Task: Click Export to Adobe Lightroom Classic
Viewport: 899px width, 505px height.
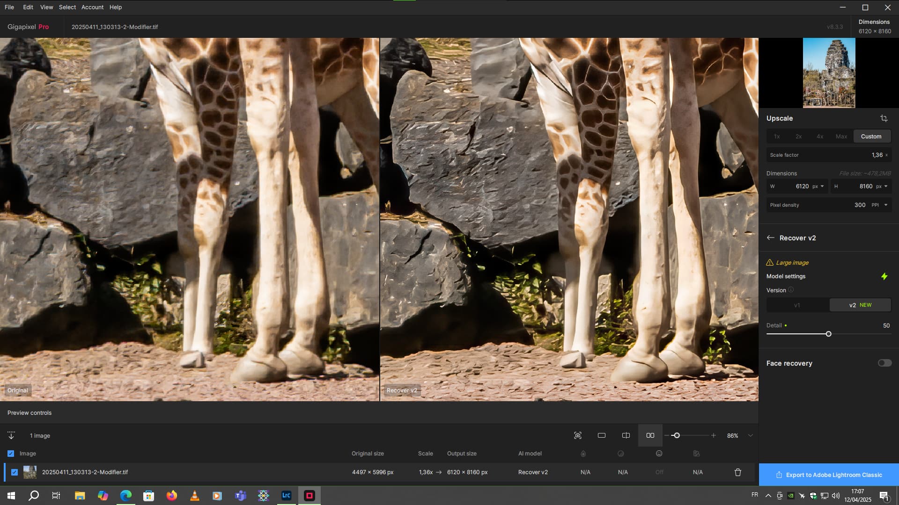Action: pos(829,475)
